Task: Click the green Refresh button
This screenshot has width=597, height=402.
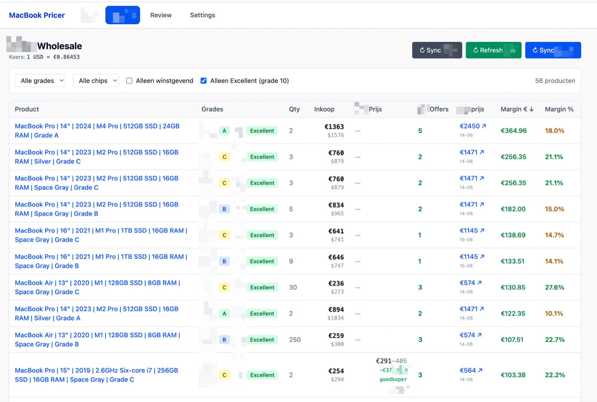Action: tap(493, 50)
